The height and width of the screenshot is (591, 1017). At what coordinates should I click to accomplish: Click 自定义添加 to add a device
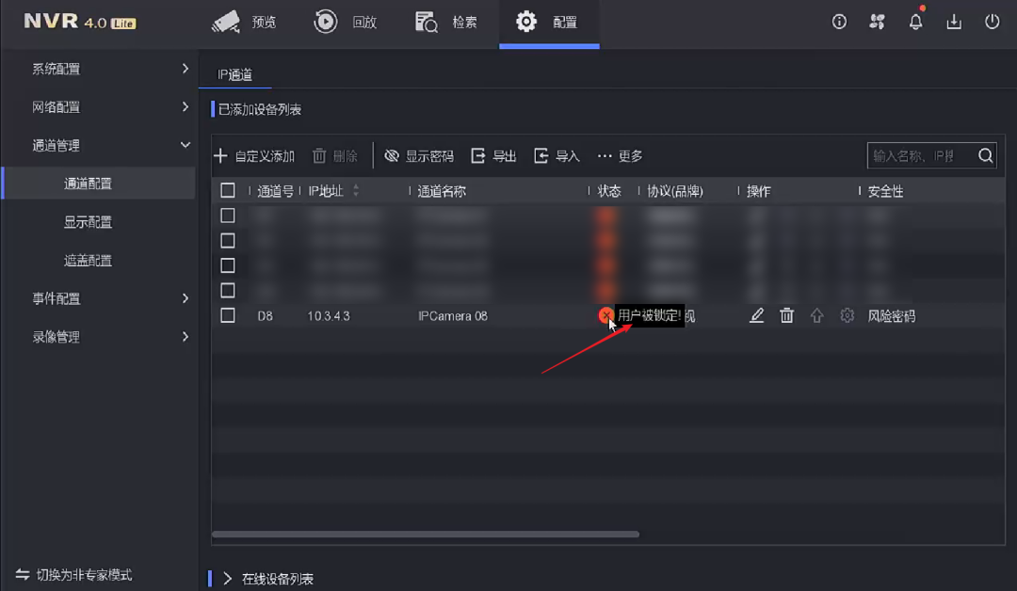pos(253,156)
